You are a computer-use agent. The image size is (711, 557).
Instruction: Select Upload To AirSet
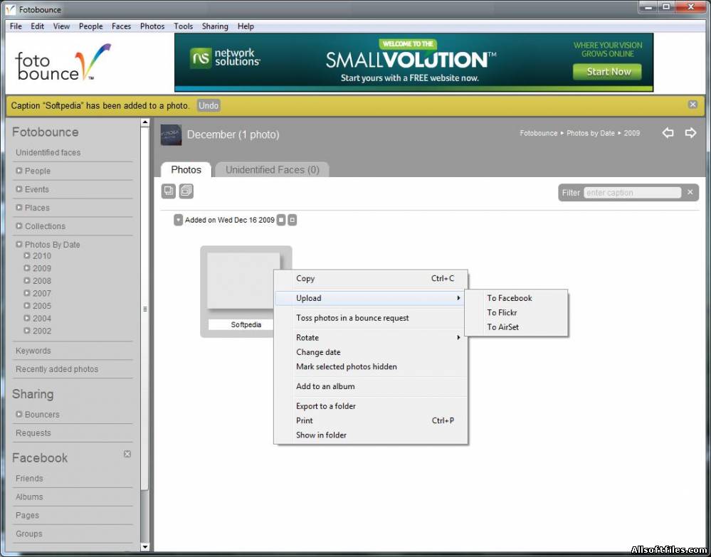(x=516, y=327)
